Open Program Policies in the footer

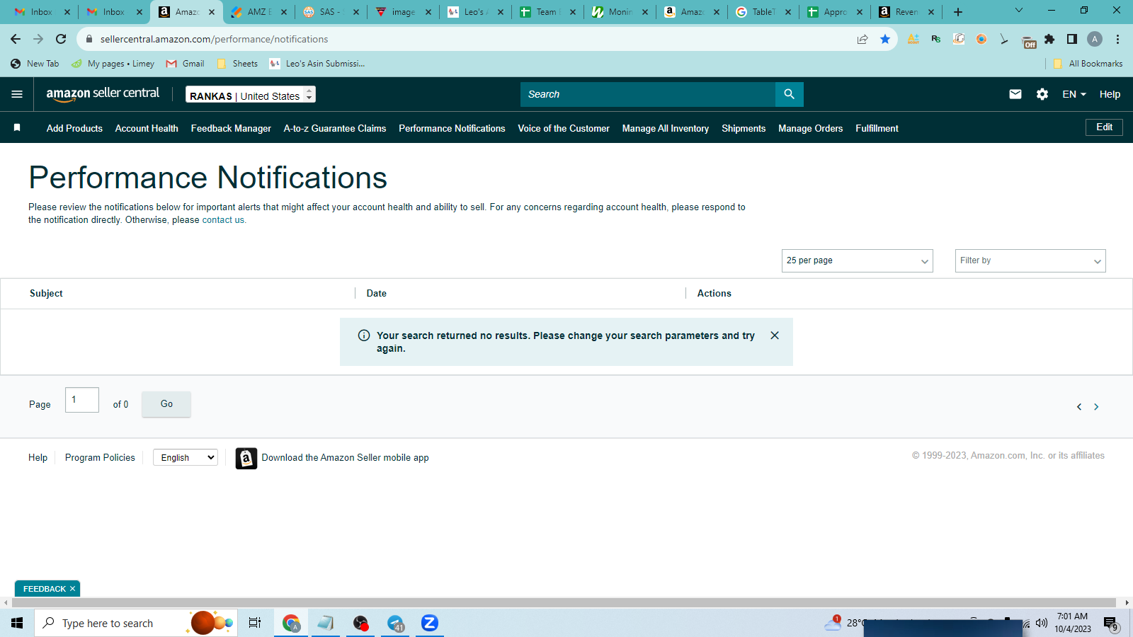pos(100,458)
